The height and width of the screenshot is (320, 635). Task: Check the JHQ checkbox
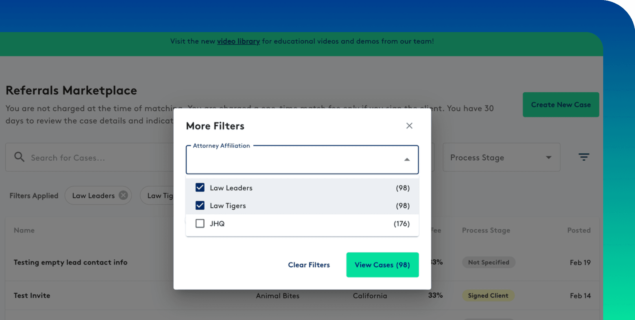[x=200, y=223]
